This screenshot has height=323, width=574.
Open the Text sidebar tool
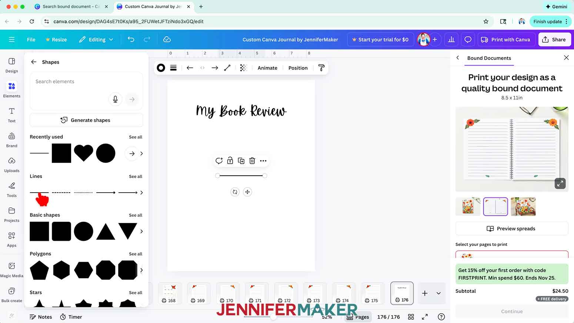click(11, 115)
